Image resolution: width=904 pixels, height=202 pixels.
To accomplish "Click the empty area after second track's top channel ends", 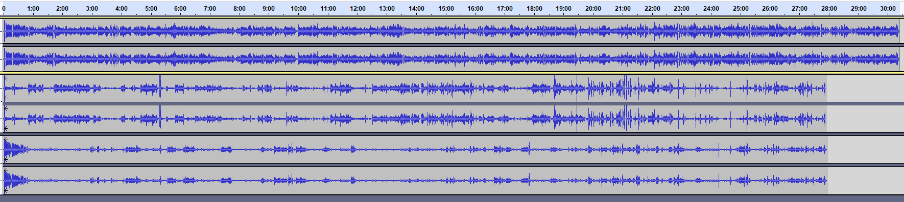I will pos(865,88).
